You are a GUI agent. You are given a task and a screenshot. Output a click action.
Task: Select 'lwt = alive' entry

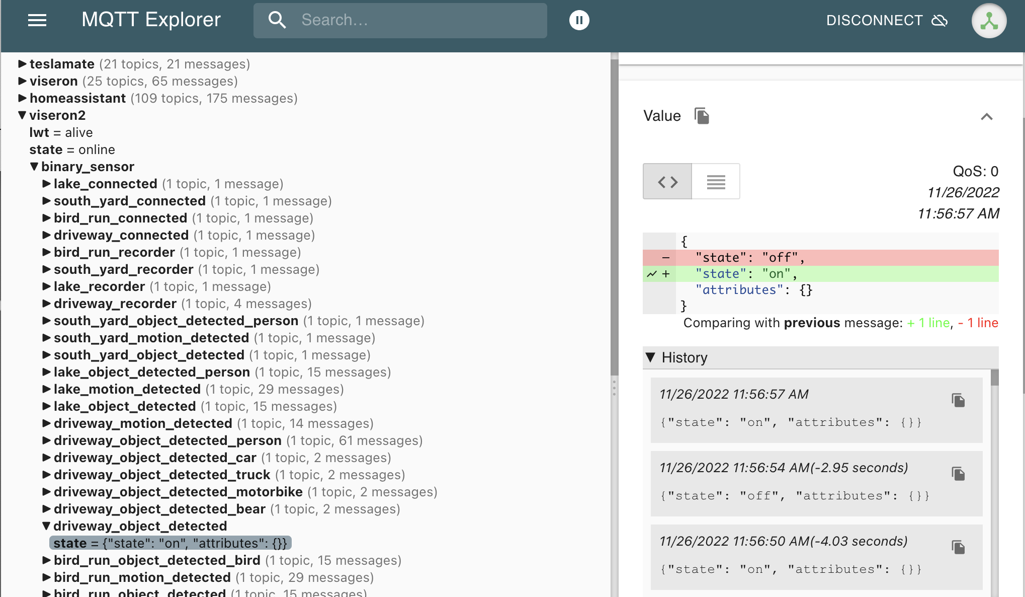[61, 132]
